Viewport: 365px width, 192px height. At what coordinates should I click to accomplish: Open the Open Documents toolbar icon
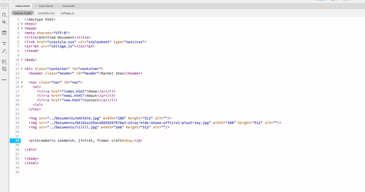(4, 15)
